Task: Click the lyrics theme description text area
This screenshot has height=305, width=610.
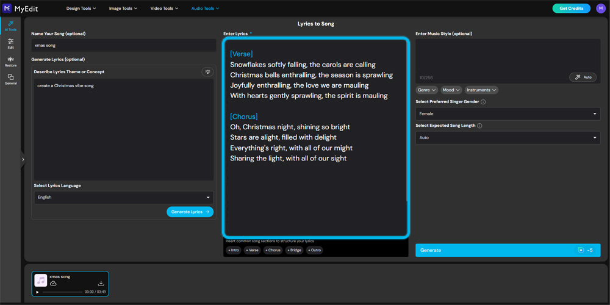Action: pos(124,129)
